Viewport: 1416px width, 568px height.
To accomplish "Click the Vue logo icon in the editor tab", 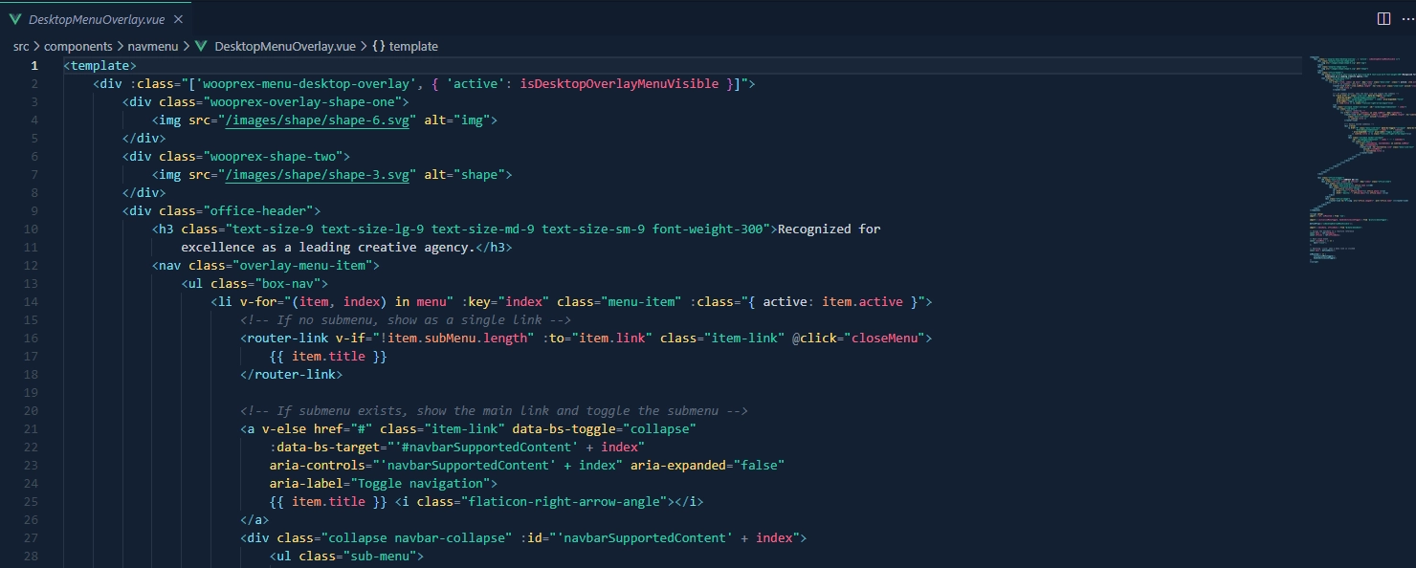I will pyautogui.click(x=15, y=19).
